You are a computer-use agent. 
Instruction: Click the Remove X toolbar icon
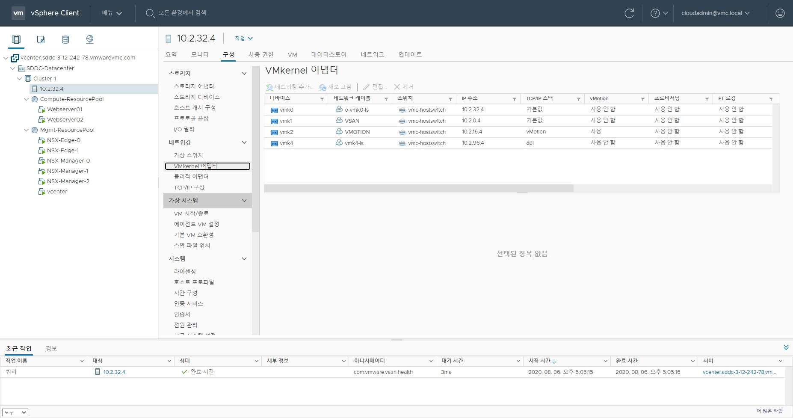397,87
